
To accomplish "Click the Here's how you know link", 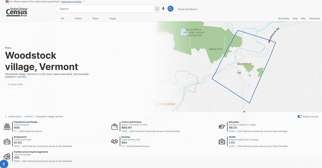I will (x=71, y=2).
